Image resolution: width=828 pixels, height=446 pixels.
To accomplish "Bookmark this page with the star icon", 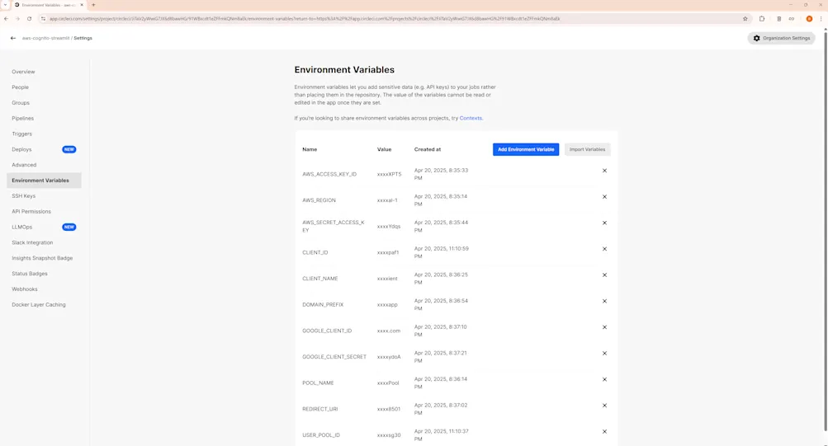I will (x=745, y=18).
